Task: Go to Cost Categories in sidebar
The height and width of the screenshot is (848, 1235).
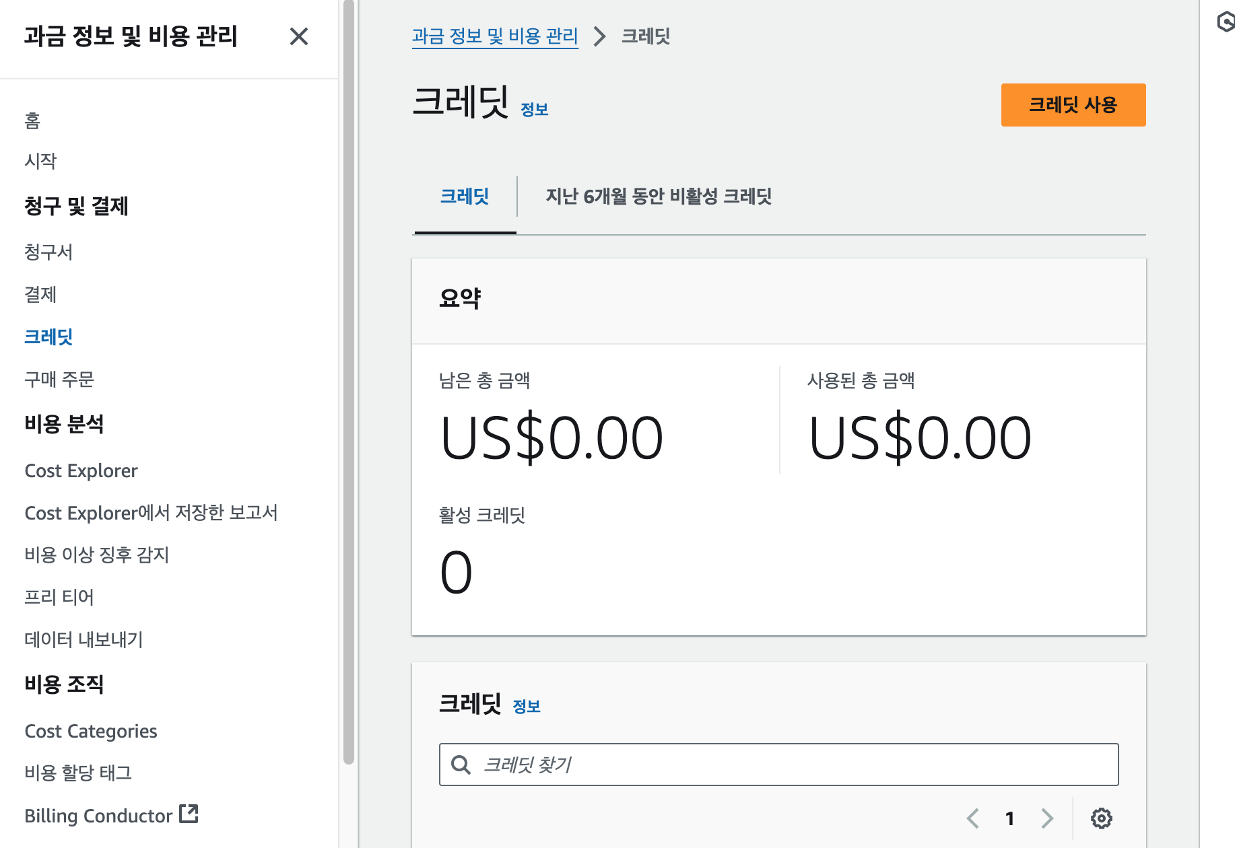Action: [91, 732]
